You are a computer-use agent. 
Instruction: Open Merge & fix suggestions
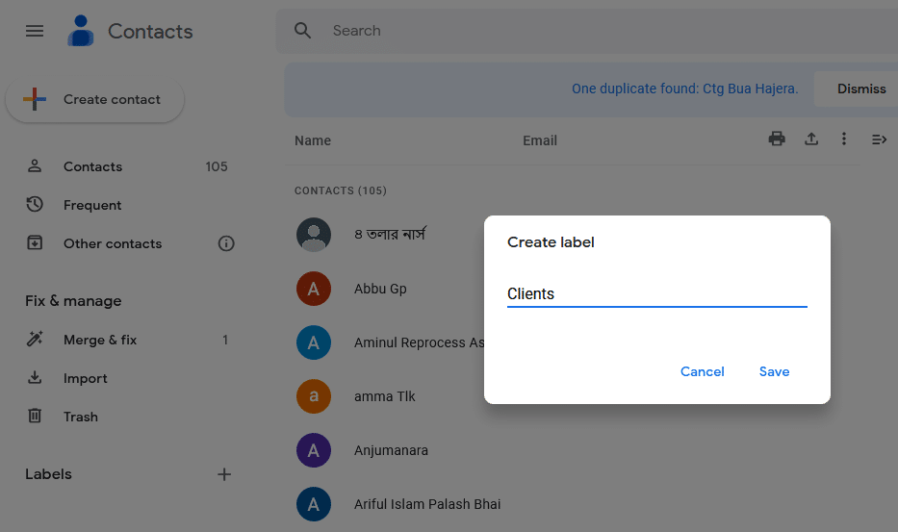100,340
